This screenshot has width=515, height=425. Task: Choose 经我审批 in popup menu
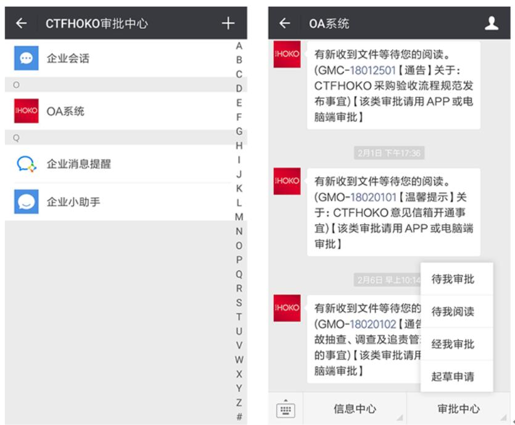(x=453, y=344)
